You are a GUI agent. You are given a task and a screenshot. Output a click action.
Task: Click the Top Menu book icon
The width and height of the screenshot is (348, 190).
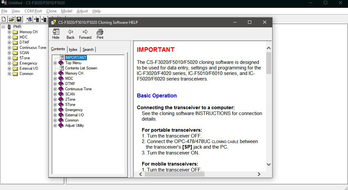tap(61, 63)
